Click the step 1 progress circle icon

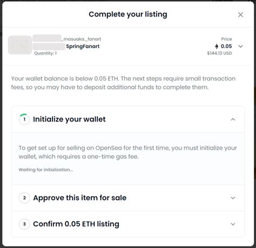point(24,119)
